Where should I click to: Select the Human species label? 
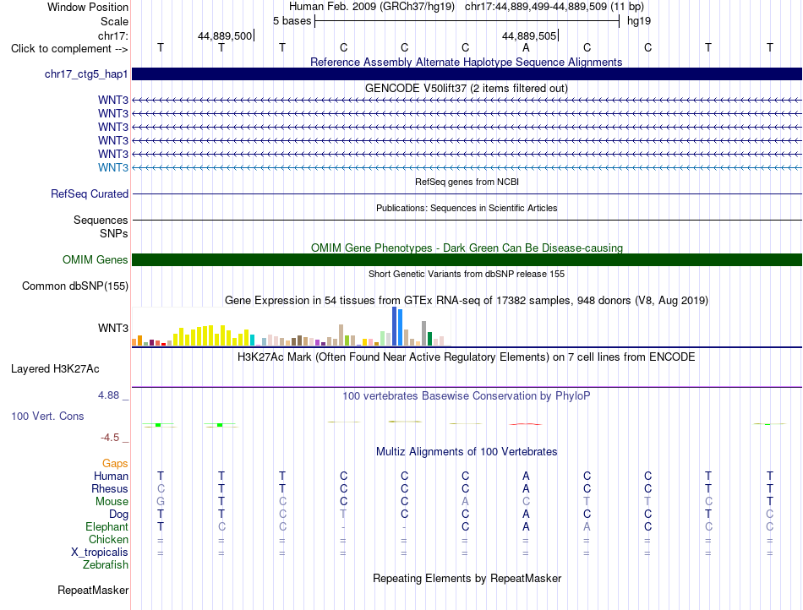click(111, 476)
